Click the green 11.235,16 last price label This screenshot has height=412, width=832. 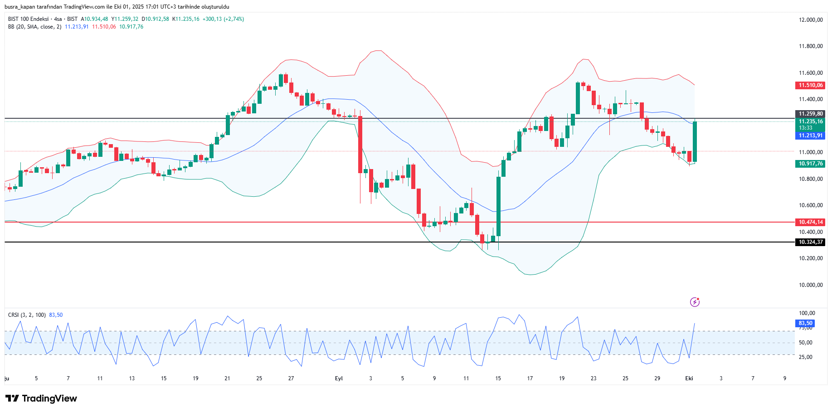(x=810, y=121)
